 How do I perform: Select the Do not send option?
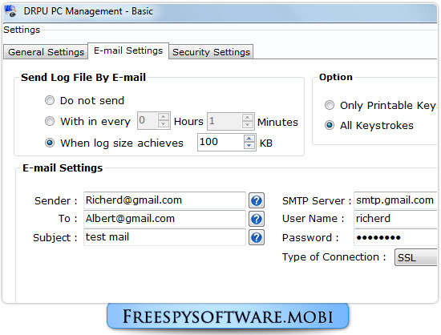(x=50, y=100)
